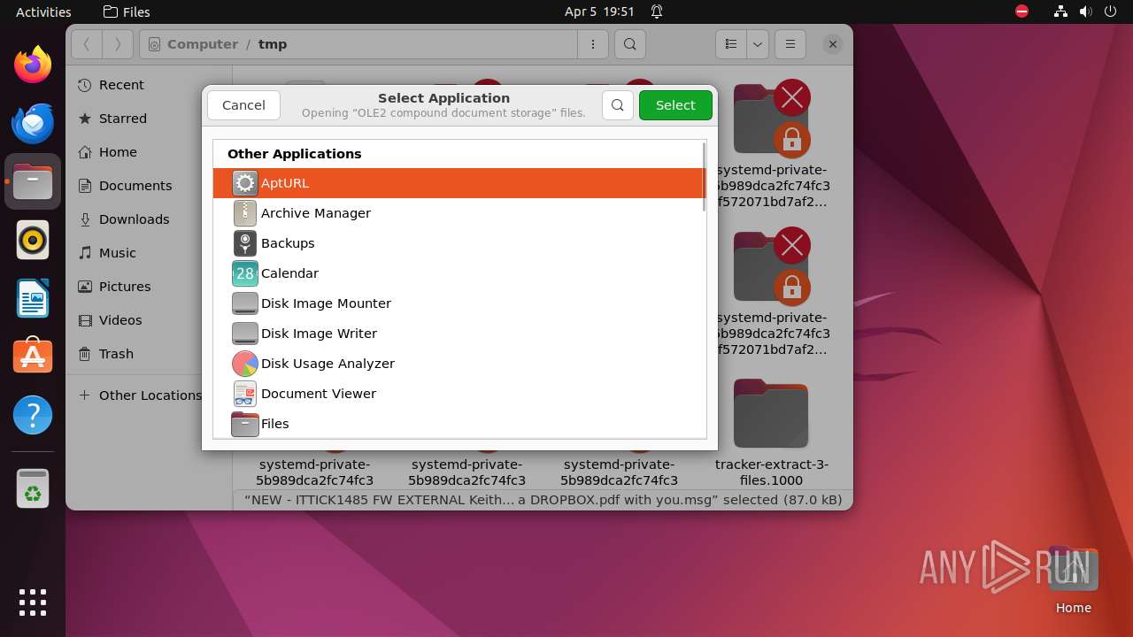Open the Files app menu in top bar
The width and height of the screenshot is (1133, 637).
127,12
